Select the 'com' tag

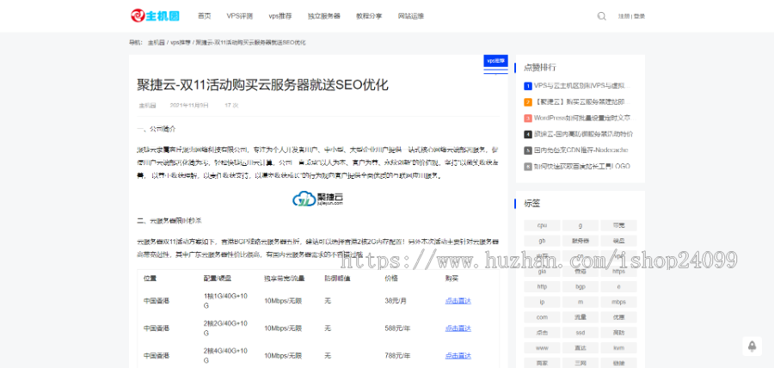(x=542, y=317)
